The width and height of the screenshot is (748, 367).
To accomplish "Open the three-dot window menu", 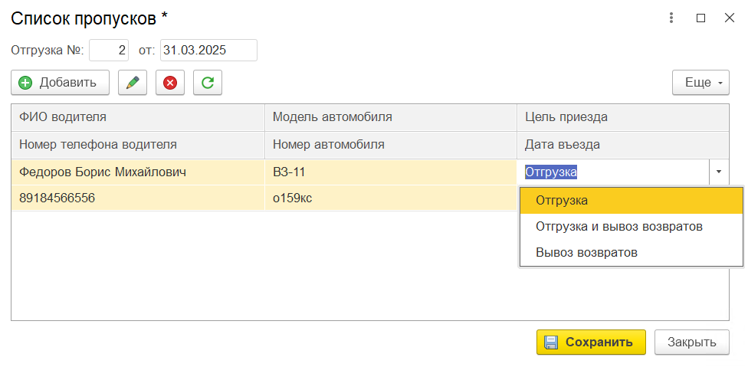I will click(671, 18).
